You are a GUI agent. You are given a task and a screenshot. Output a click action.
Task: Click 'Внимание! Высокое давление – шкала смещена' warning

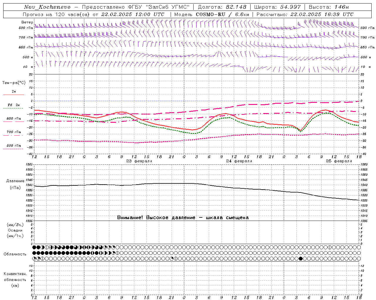pos(183,218)
